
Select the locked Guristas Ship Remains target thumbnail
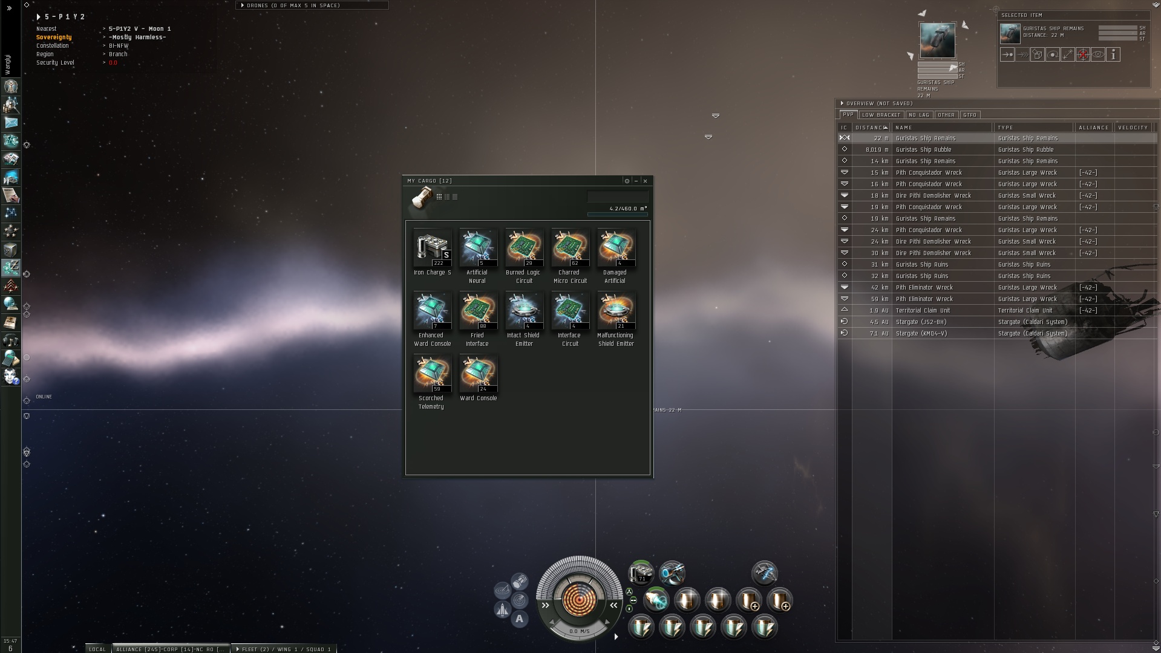click(937, 40)
